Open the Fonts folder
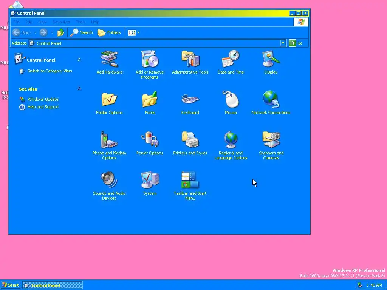This screenshot has height=290, width=387. [150, 103]
